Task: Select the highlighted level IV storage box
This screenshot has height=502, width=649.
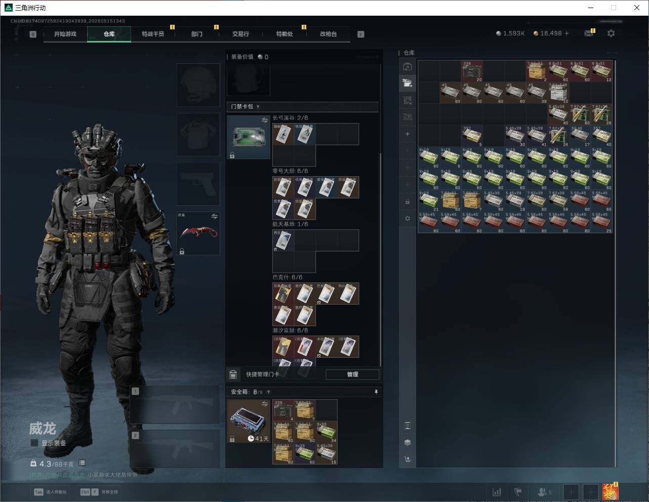Action: 408,82
